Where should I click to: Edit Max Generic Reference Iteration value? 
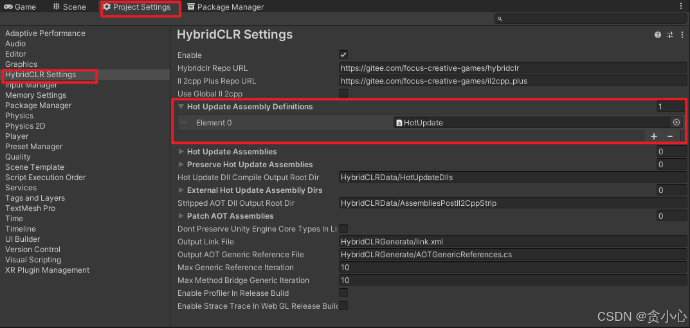click(x=513, y=268)
